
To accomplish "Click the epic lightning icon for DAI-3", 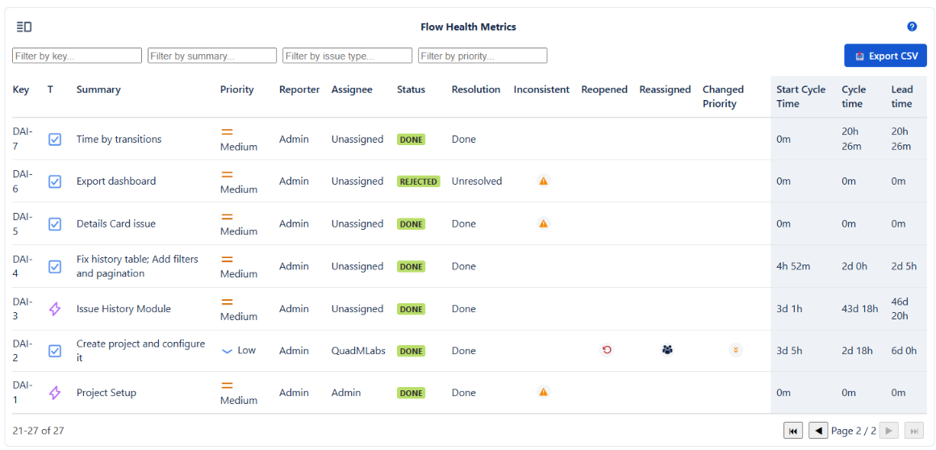I will [x=55, y=309].
